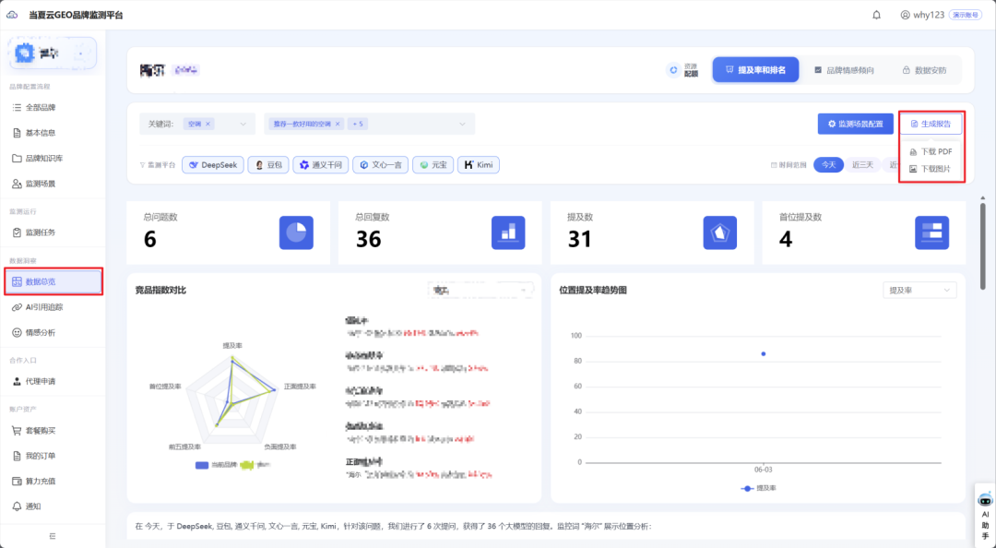Viewport: 996px width, 548px height.
Task: Toggle the 文心一言 platform filter
Action: click(x=381, y=164)
